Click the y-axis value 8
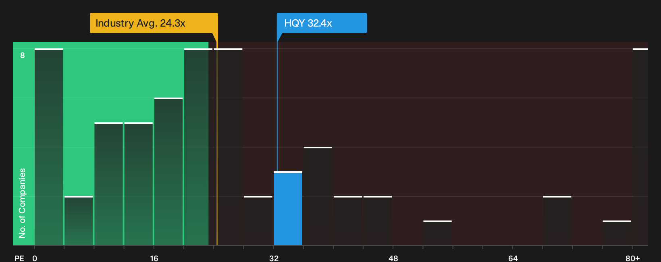This screenshot has height=262, width=661. [23, 55]
